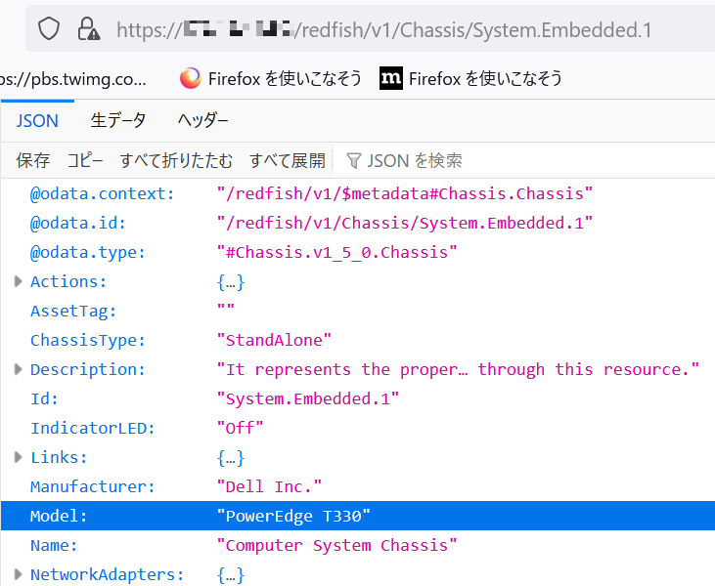The width and height of the screenshot is (715, 586).
Task: Expand the Description row
Action: pyautogui.click(x=18, y=370)
